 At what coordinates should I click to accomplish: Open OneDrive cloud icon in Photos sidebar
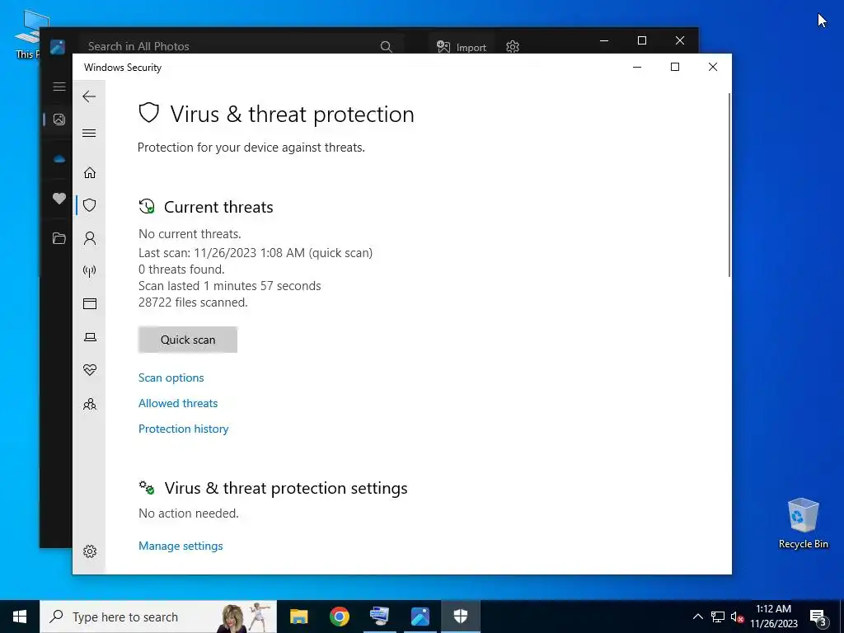point(59,159)
